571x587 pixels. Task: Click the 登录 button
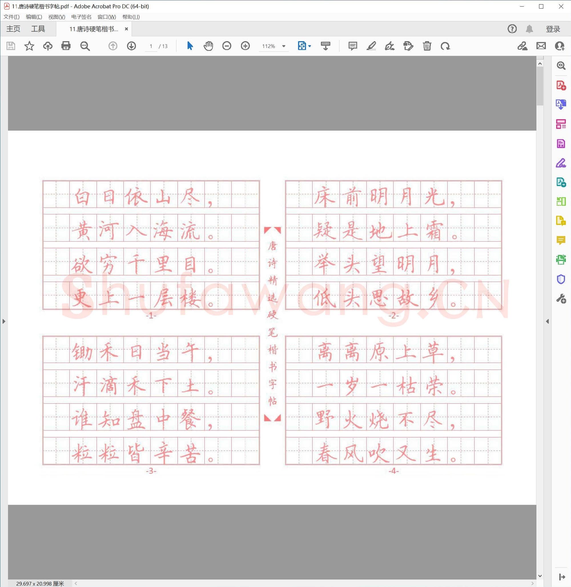[x=553, y=29]
